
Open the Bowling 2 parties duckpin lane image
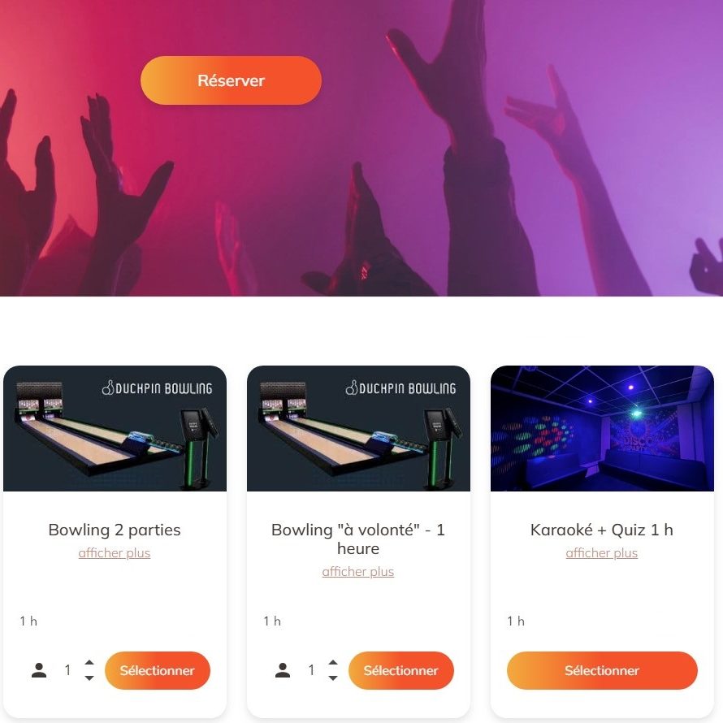point(115,428)
